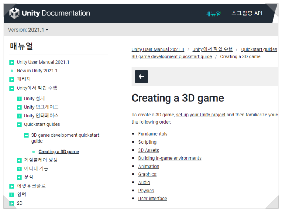Click the back arrow button
Screen dimensions: 282x212
[141, 76]
